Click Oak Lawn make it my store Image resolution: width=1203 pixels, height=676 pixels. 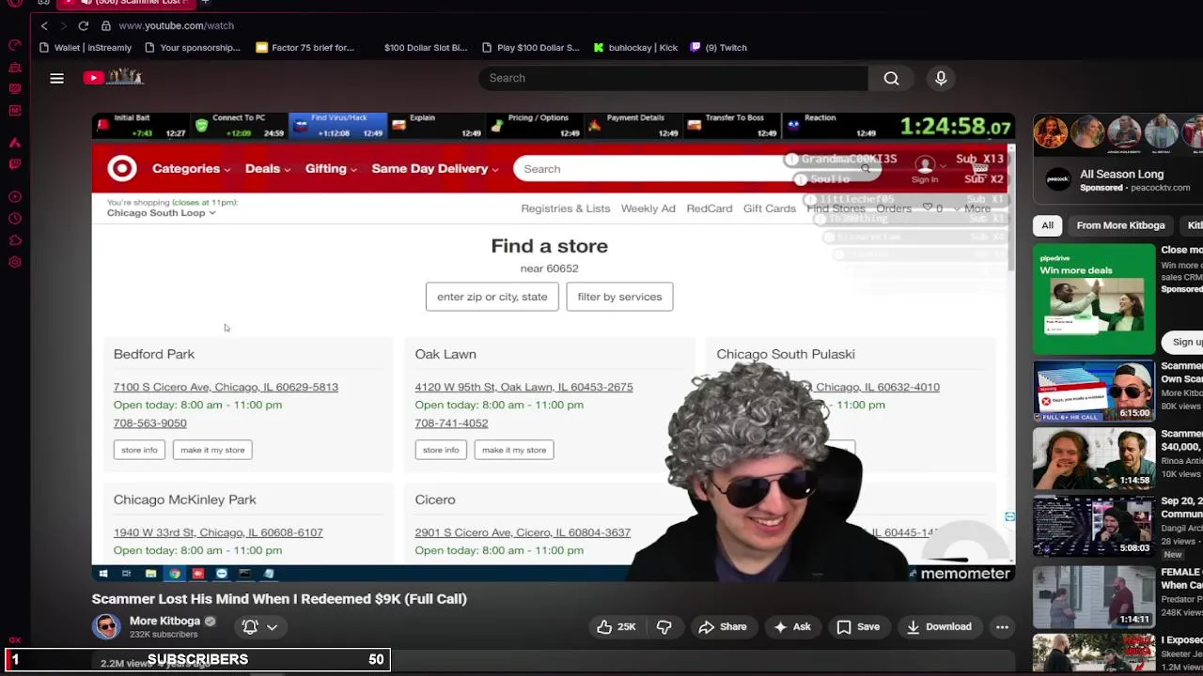(514, 450)
